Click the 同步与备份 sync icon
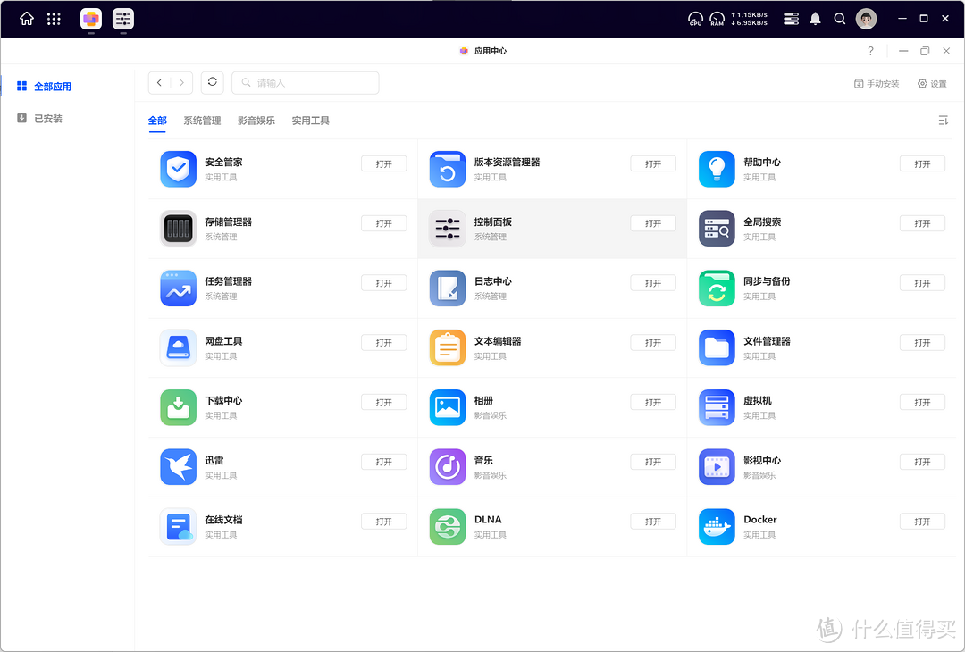The width and height of the screenshot is (965, 652). pyautogui.click(x=716, y=288)
